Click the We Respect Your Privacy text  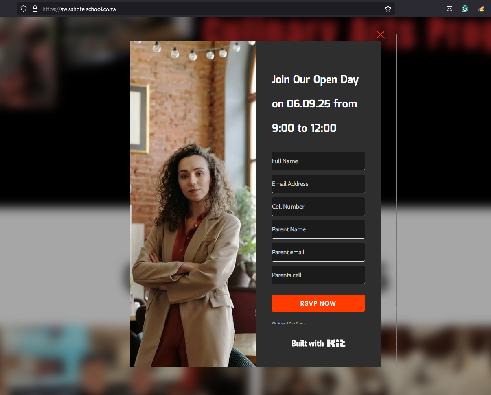(x=289, y=323)
